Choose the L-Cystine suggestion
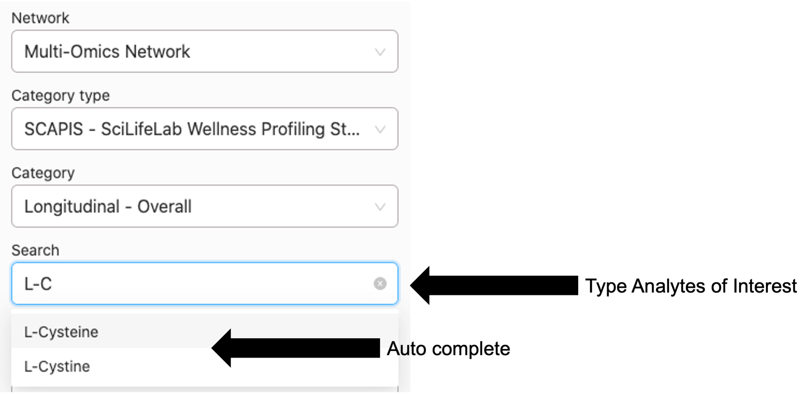Viewport: 804px width, 394px height. 57,366
